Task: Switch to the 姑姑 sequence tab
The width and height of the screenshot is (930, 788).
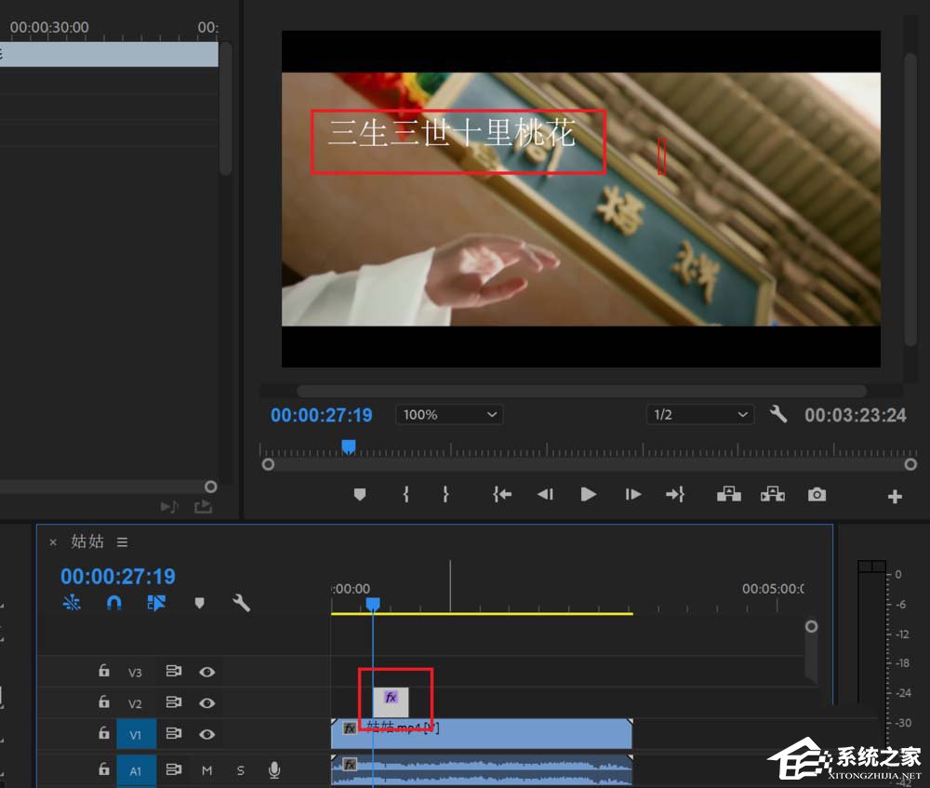Action: [x=88, y=541]
